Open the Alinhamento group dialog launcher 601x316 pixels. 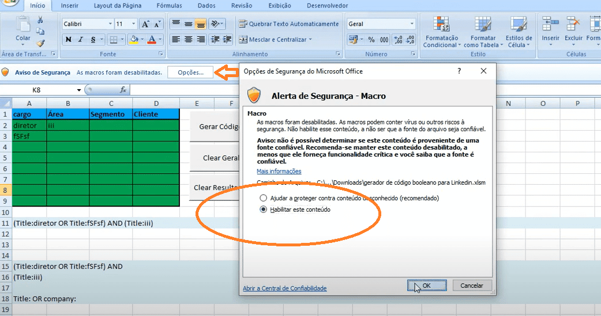click(x=337, y=54)
